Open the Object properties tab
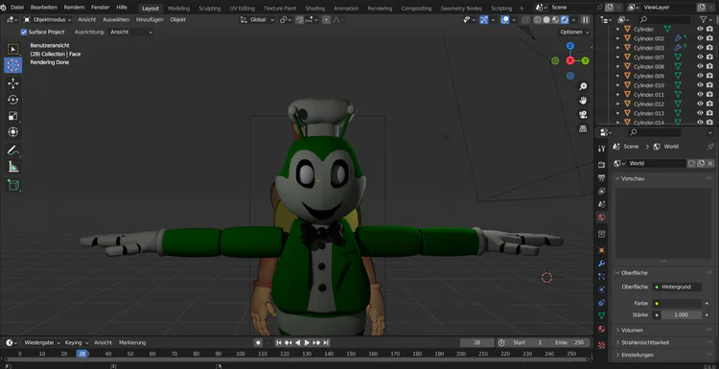 602,250
